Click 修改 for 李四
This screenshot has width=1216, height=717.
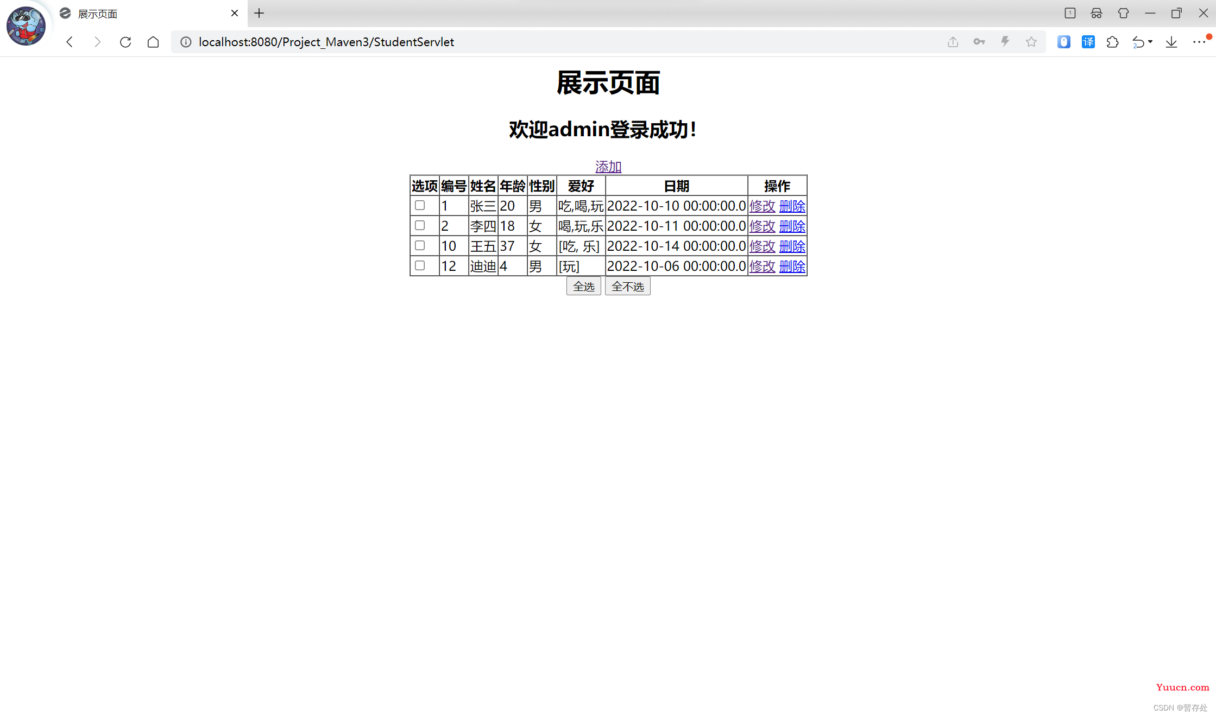point(762,226)
